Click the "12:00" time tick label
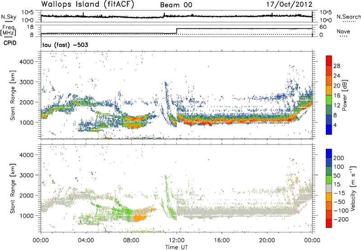This screenshot has height=250, width=361. (x=176, y=241)
